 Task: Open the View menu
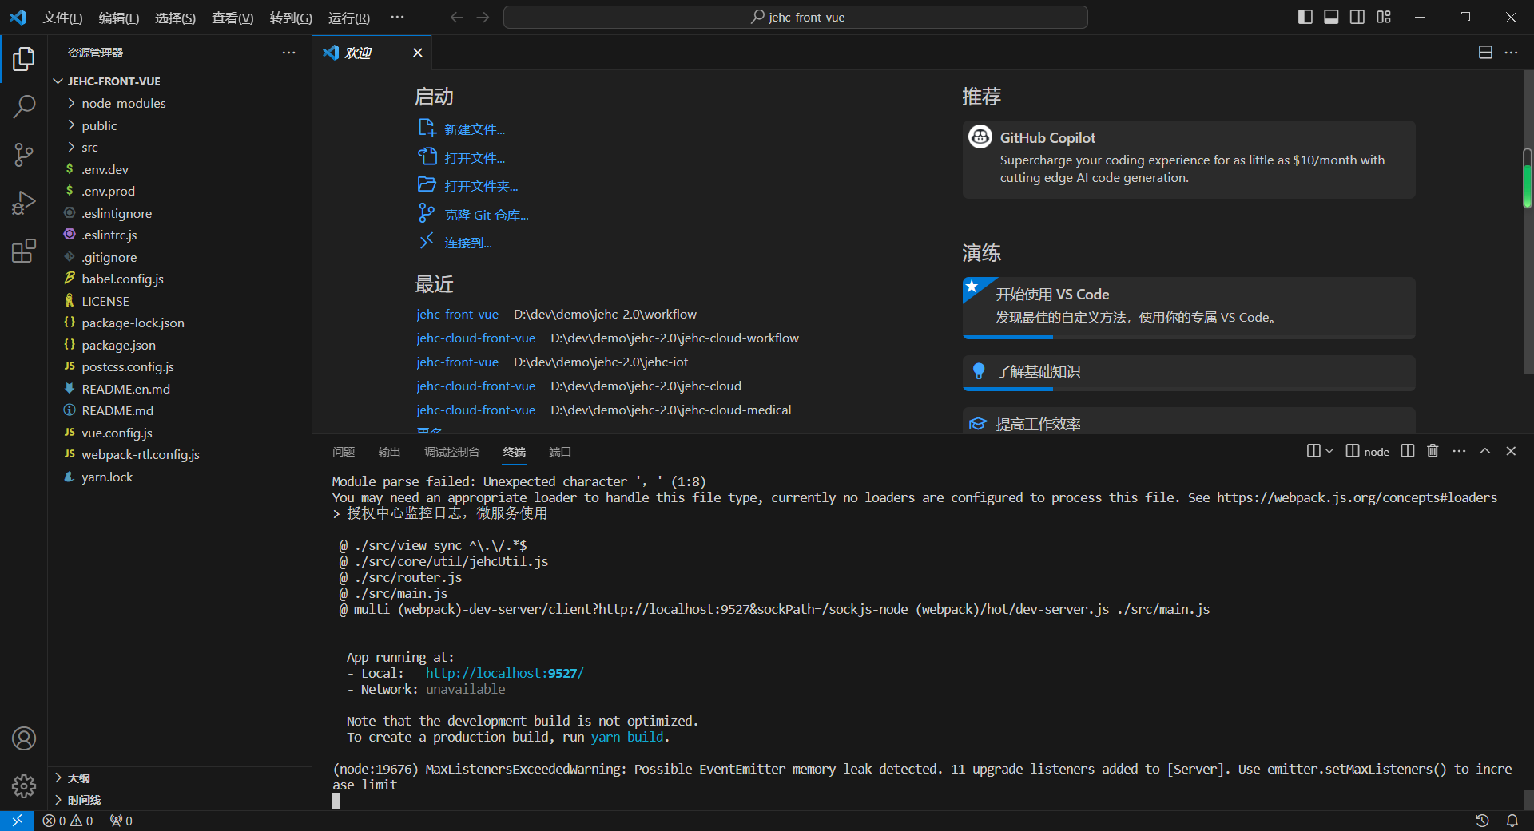tap(232, 18)
